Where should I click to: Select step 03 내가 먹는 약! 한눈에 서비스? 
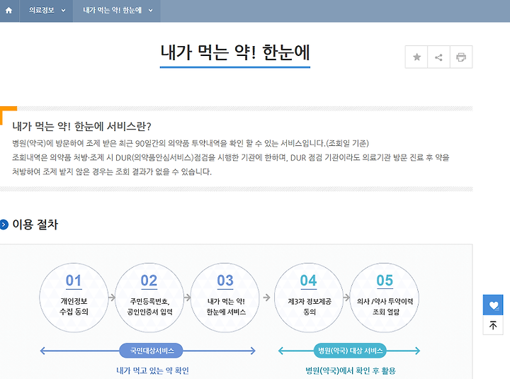[x=225, y=298]
